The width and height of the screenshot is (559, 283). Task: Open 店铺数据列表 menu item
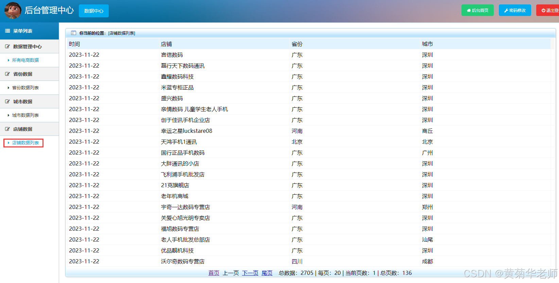point(25,143)
